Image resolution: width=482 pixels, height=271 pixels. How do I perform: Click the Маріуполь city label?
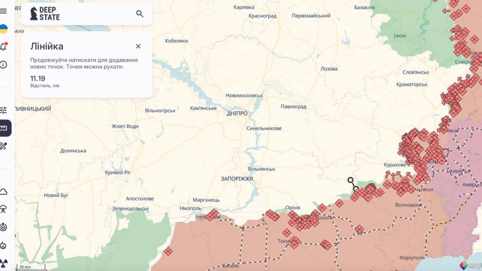coord(412,257)
